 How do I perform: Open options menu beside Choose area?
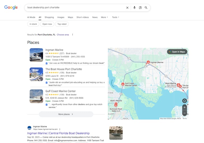click(73, 35)
